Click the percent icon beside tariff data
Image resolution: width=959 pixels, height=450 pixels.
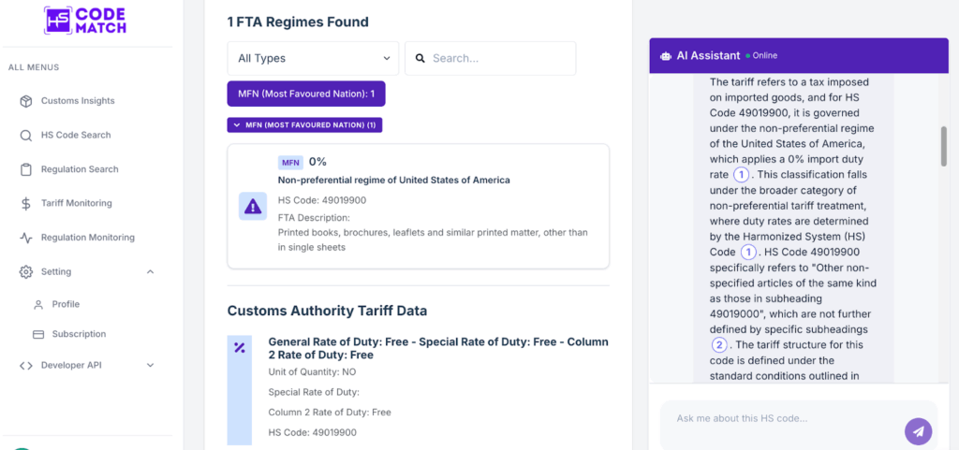point(240,348)
